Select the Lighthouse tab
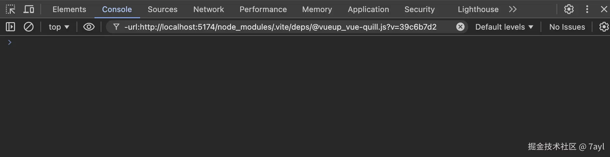Image resolution: width=610 pixels, height=157 pixels. coord(478,9)
